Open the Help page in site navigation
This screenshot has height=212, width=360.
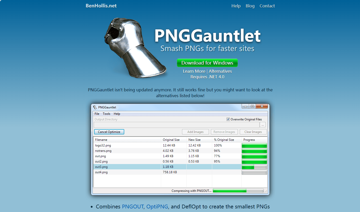(x=236, y=6)
